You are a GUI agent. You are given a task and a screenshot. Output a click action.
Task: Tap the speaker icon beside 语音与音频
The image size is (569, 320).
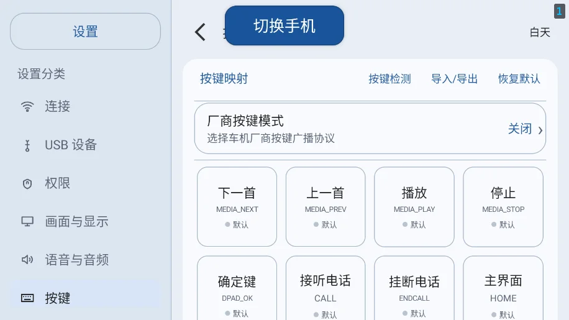coord(27,259)
